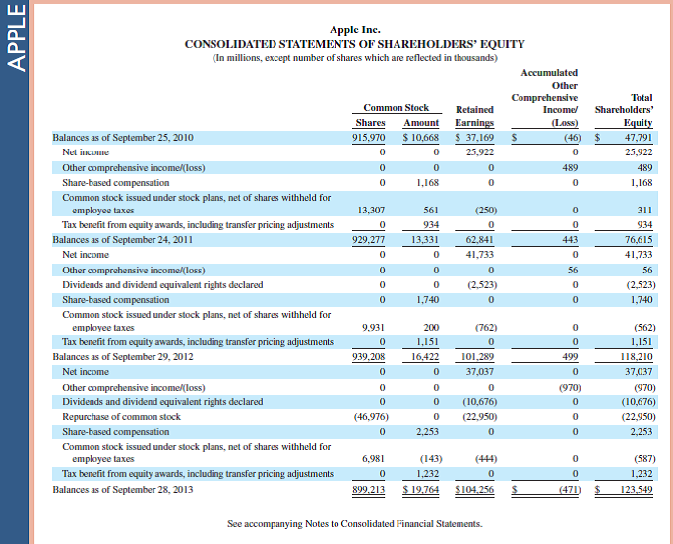
Task: Select the Repurchase of common stock row label
Action: tap(121, 416)
